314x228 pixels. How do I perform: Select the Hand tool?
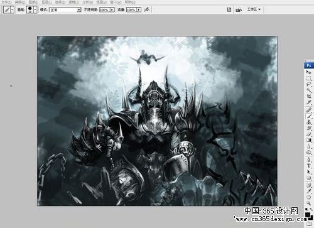pos(309,197)
